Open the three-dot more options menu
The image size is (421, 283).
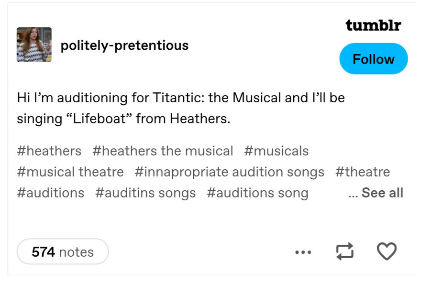[303, 252]
